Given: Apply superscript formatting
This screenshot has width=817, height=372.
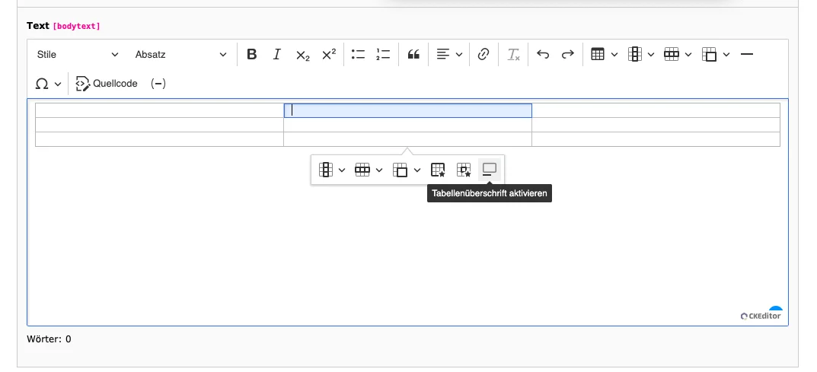Looking at the screenshot, I should (x=329, y=55).
